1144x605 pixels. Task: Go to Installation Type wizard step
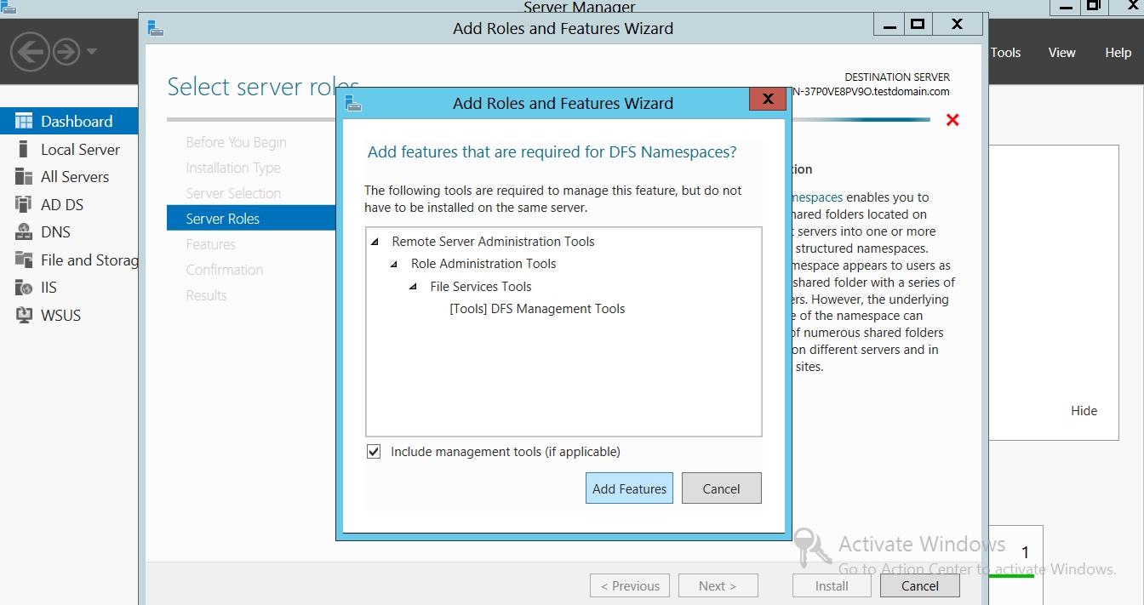[233, 168]
